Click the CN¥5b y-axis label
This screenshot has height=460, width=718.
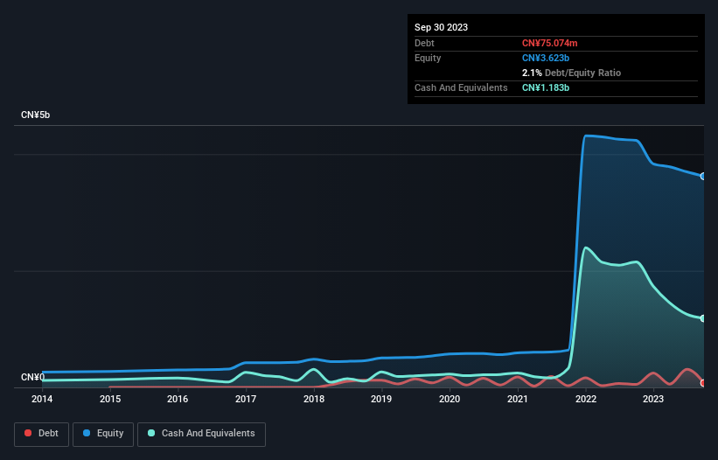pos(35,115)
